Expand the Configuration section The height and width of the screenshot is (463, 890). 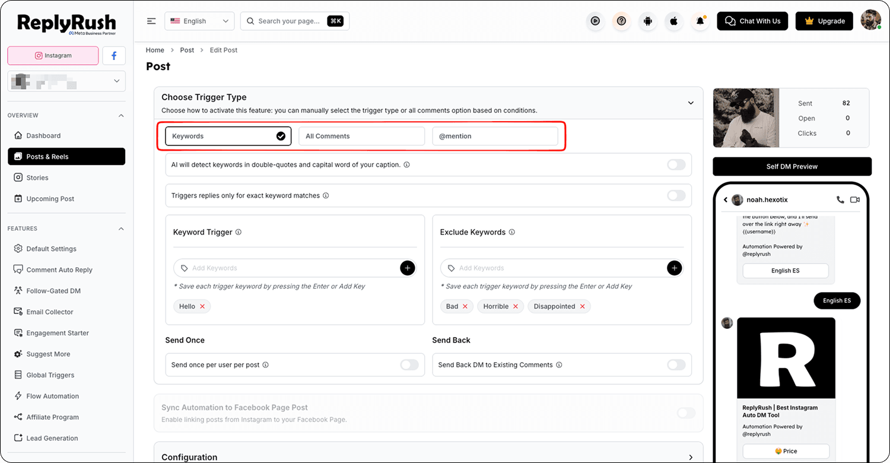pyautogui.click(x=691, y=457)
